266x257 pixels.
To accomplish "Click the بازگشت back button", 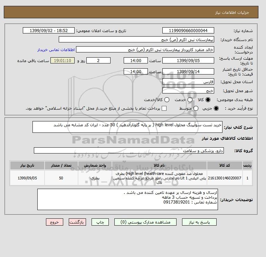I will (77, 222).
